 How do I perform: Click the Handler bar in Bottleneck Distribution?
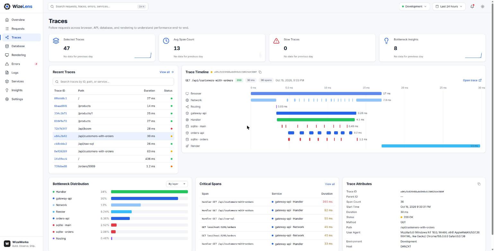click(149, 192)
